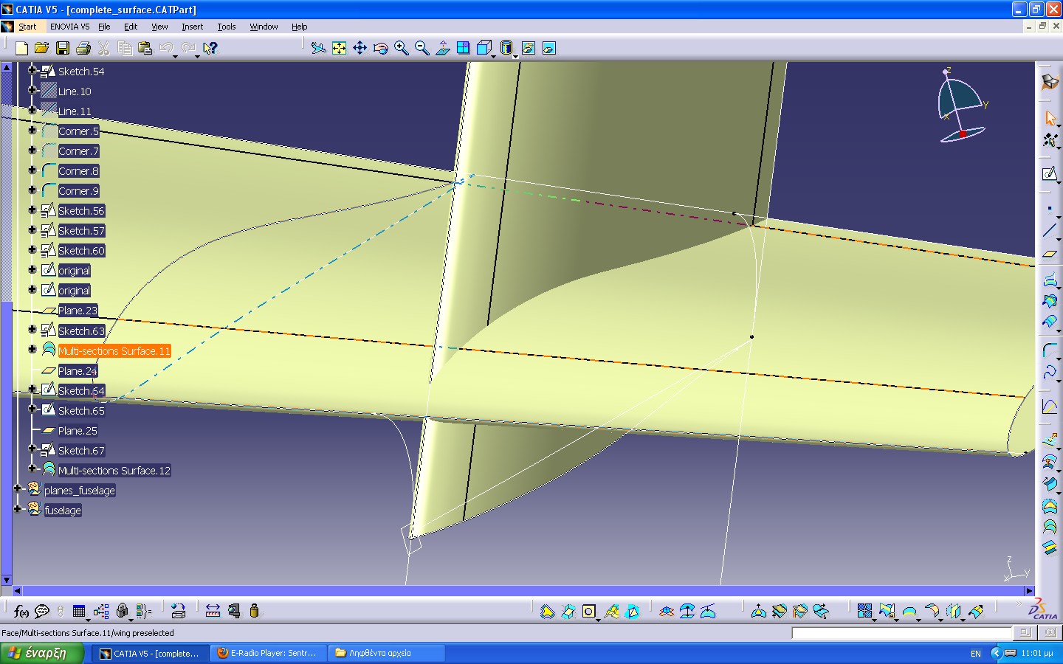
Task: Select the Rotate view tool
Action: coord(380,48)
